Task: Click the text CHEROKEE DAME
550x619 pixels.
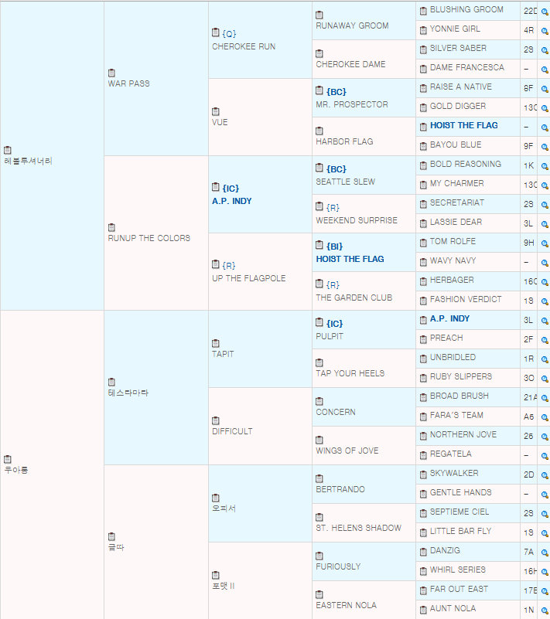Action: (350, 64)
